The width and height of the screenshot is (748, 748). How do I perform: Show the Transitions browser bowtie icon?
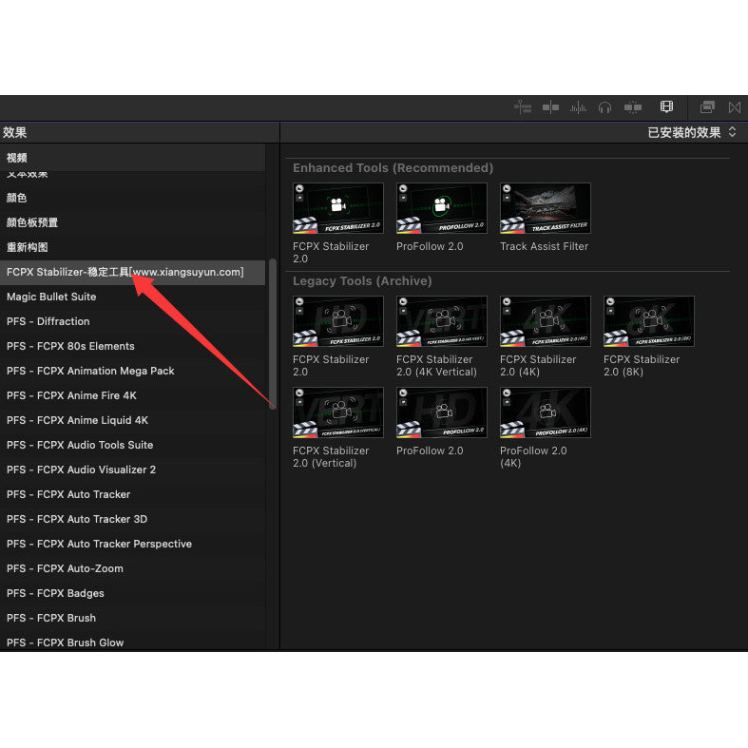pyautogui.click(x=735, y=107)
